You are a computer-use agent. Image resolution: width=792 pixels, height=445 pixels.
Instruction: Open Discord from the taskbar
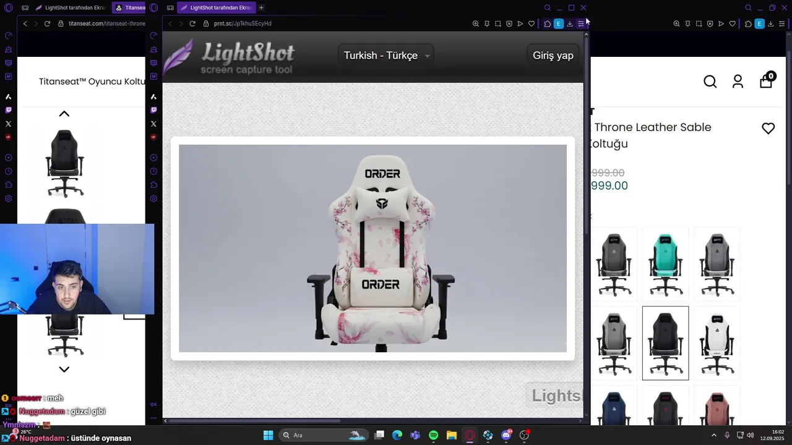click(506, 435)
